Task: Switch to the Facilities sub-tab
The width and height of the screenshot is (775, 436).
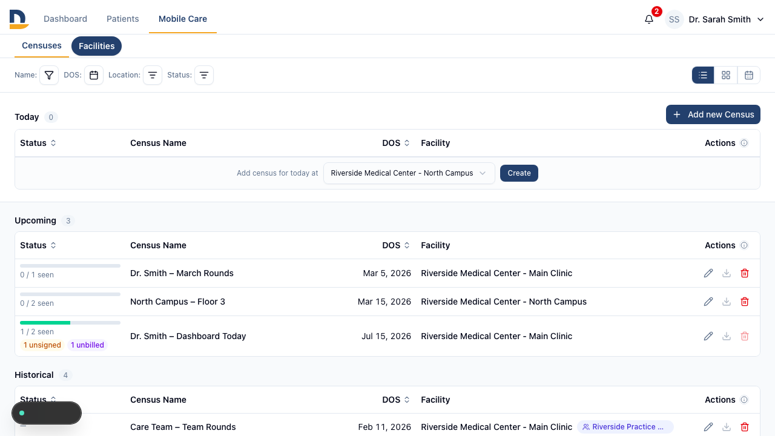Action: click(x=97, y=46)
